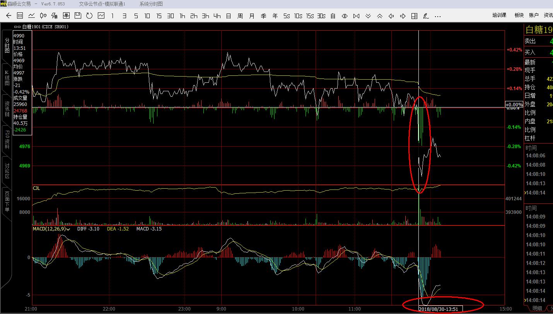
Task: Click the split panel layout icon
Action: (x=414, y=16)
